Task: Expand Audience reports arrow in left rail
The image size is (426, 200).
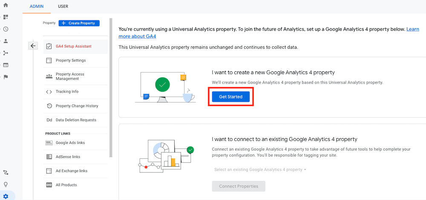Action: click(x=0, y=41)
